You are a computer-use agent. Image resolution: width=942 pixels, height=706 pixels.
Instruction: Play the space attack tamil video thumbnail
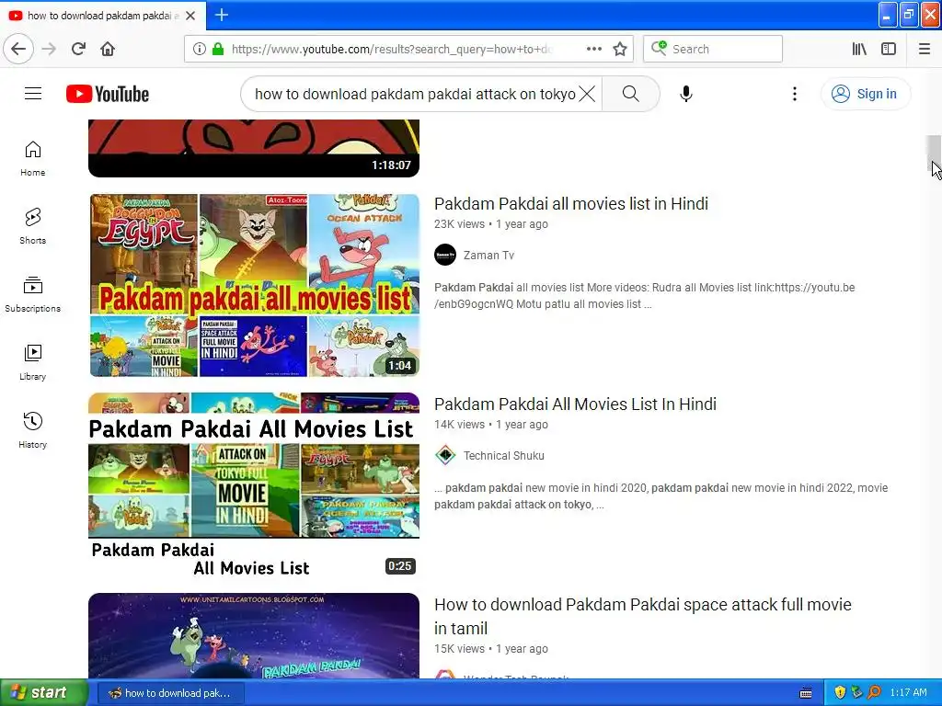254,636
